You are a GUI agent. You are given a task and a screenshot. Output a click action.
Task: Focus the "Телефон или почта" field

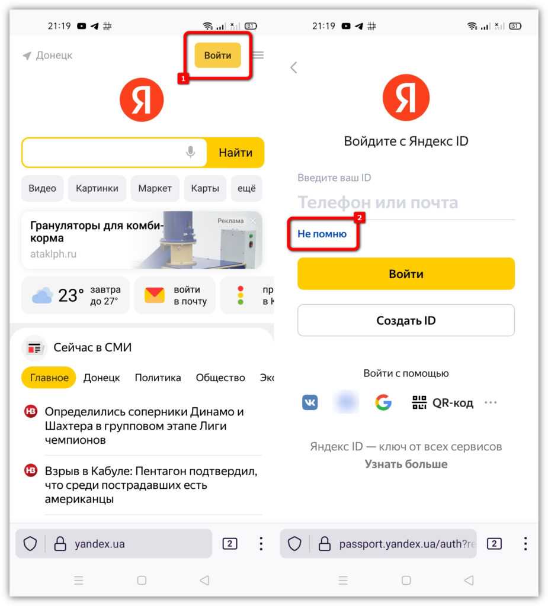coord(406,203)
